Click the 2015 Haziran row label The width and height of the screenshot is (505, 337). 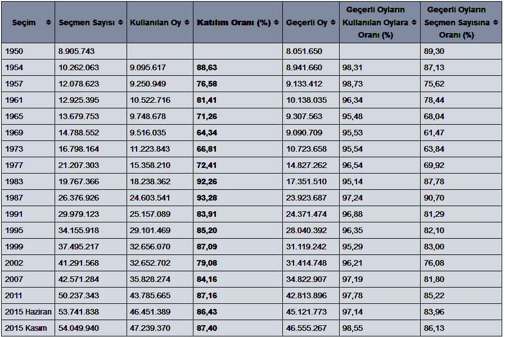[28, 312]
